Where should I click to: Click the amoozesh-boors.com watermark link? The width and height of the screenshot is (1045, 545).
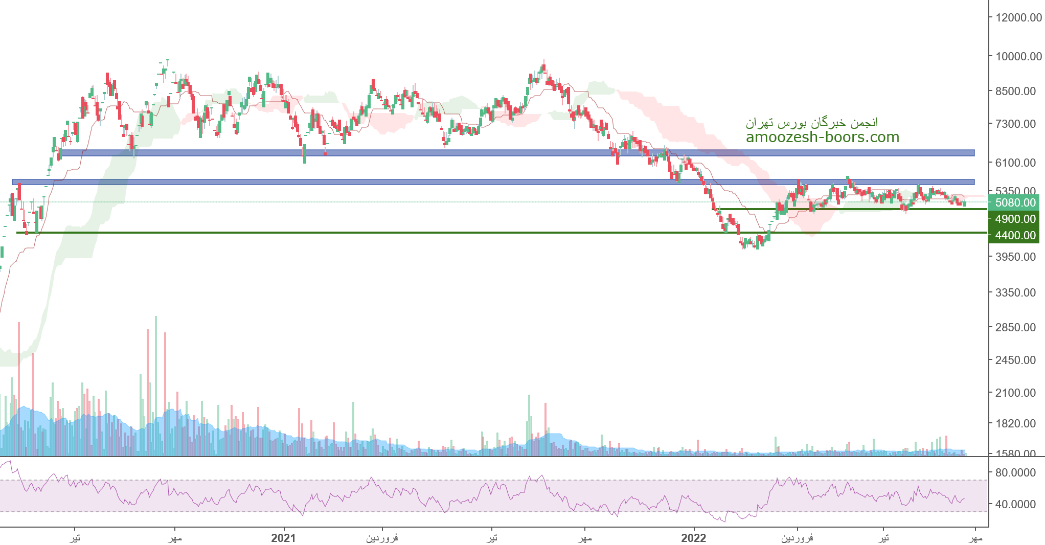[822, 137]
